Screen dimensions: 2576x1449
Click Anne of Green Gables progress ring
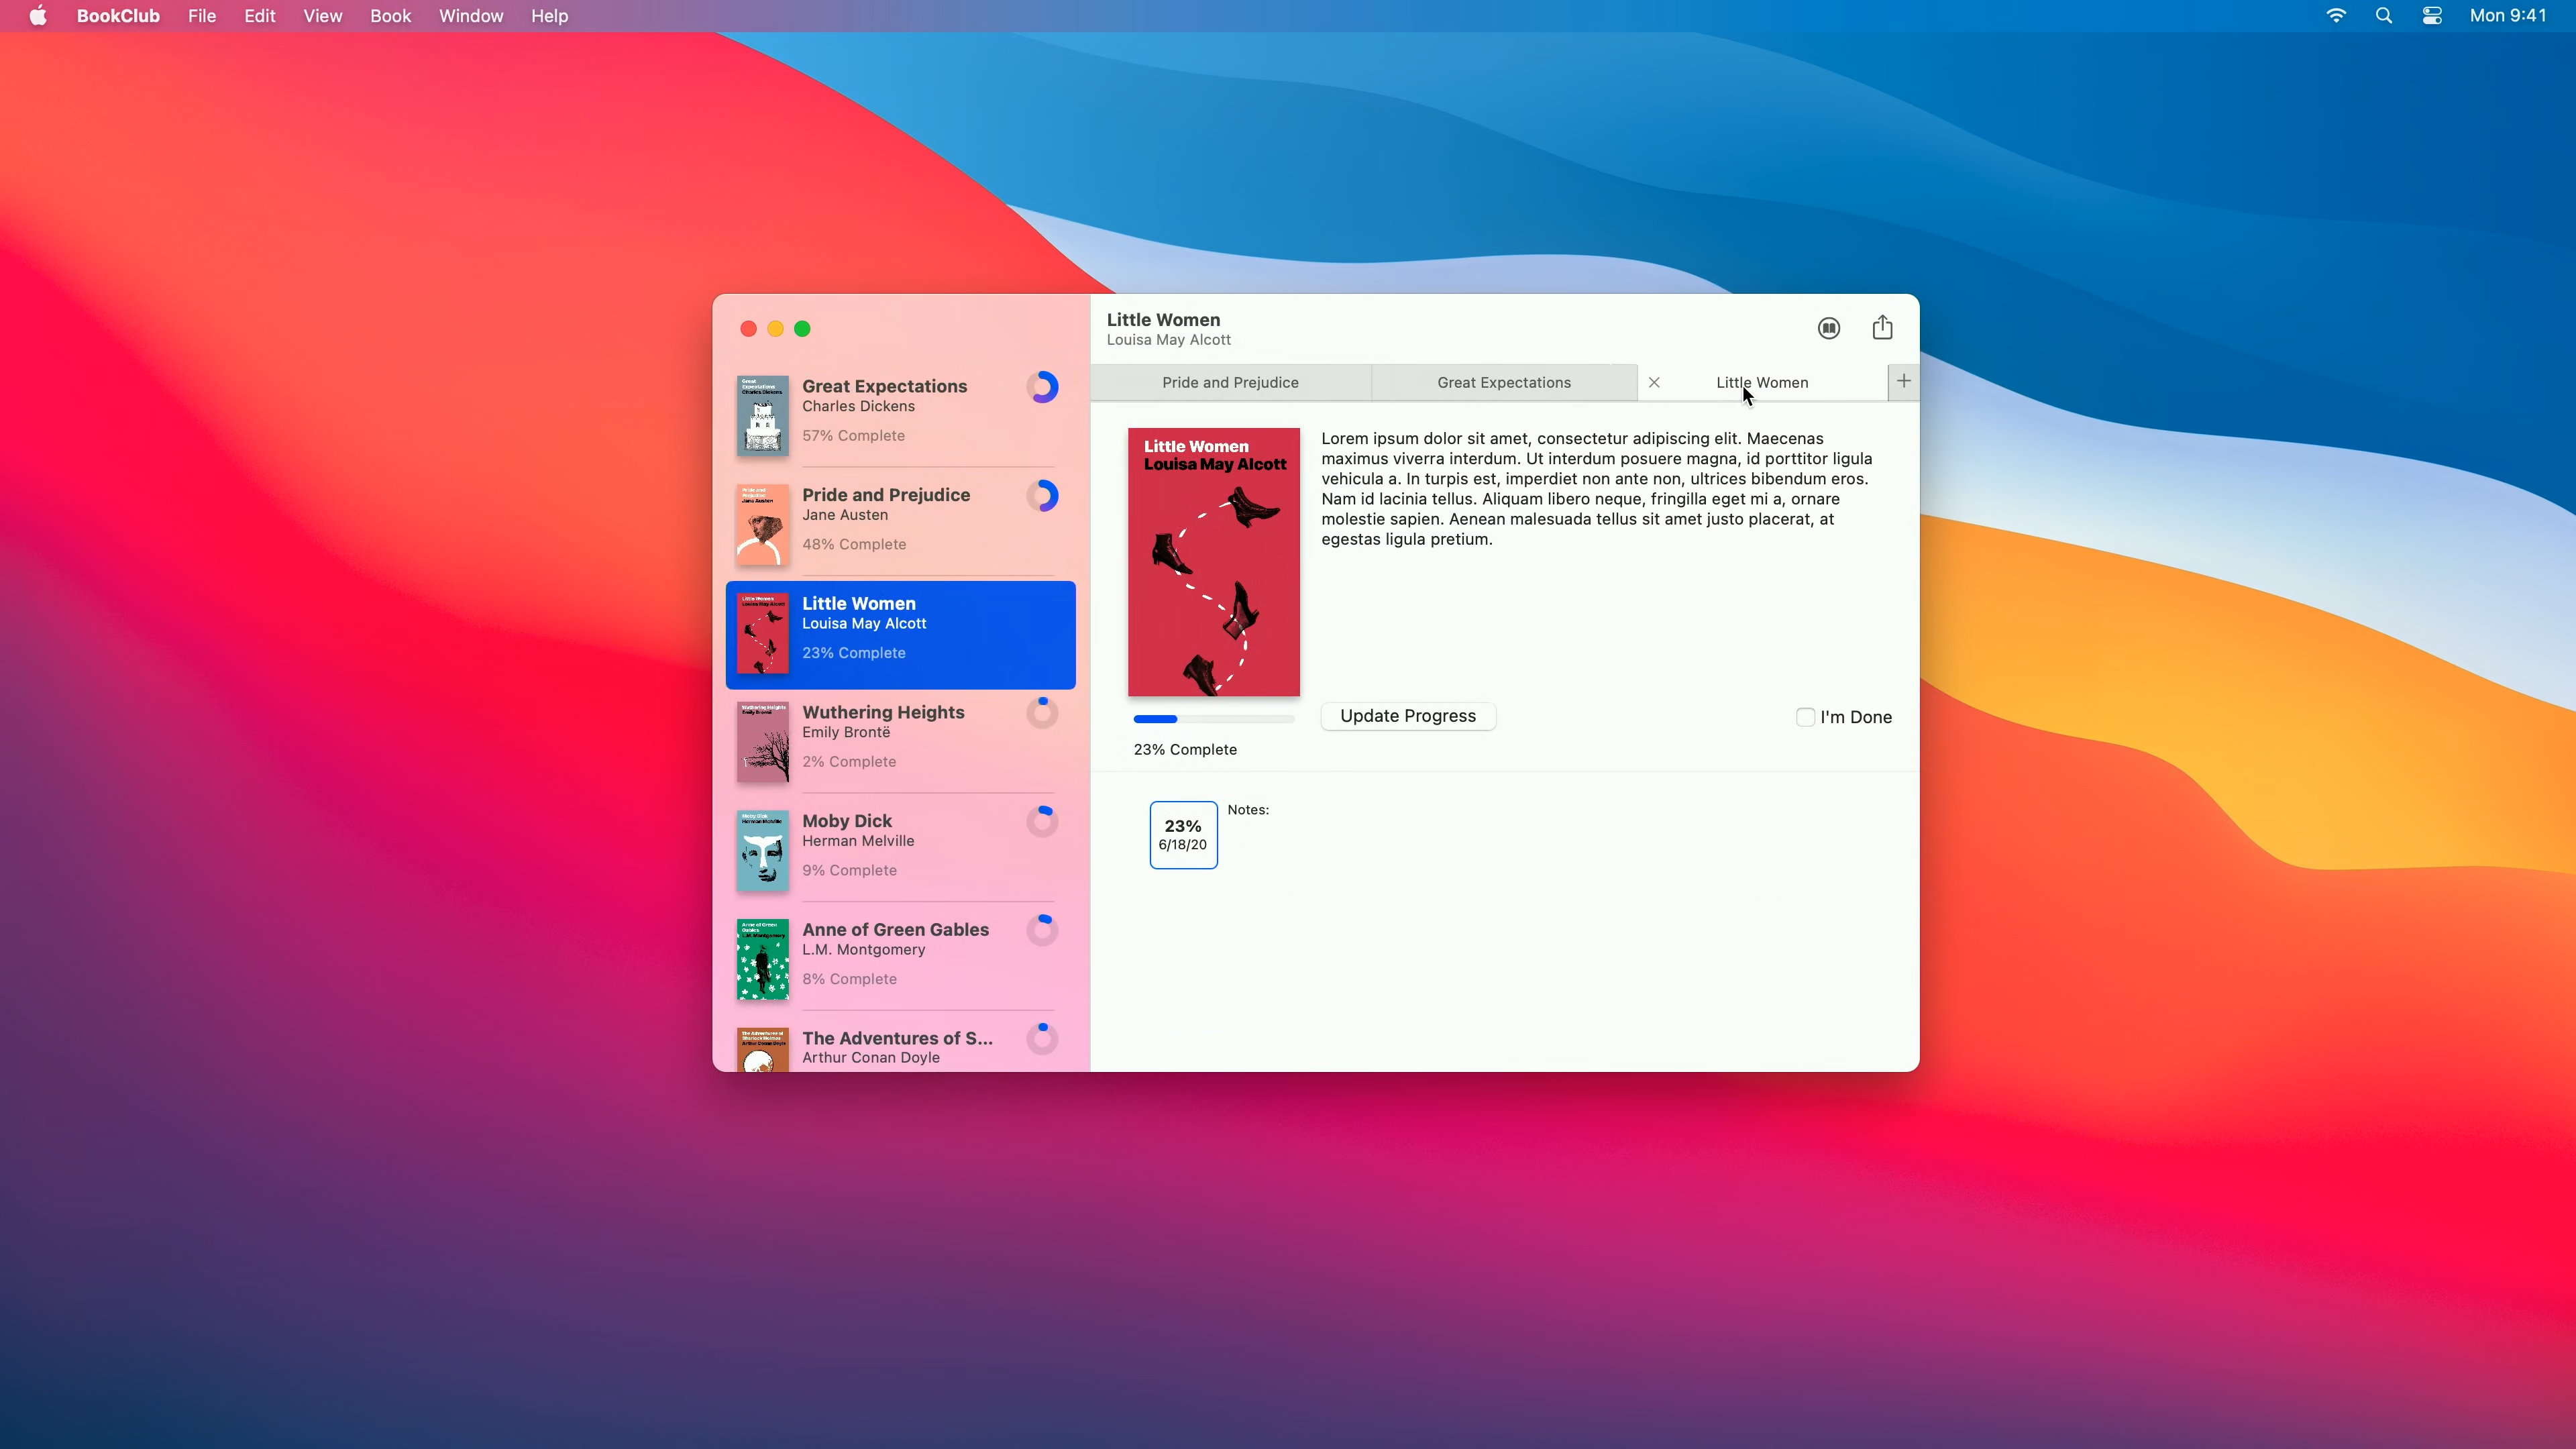tap(1042, 930)
